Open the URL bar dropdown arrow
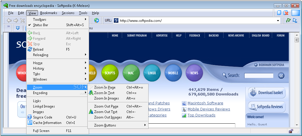 [278, 21]
